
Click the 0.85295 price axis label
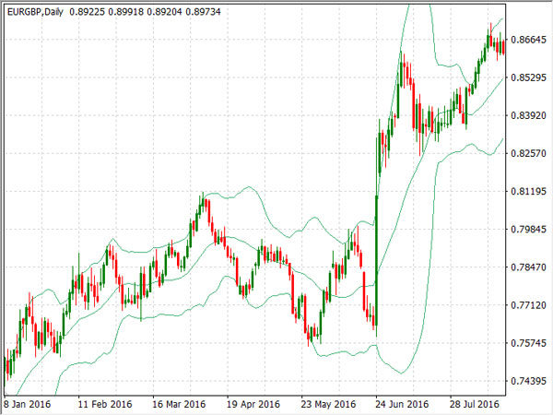click(528, 77)
